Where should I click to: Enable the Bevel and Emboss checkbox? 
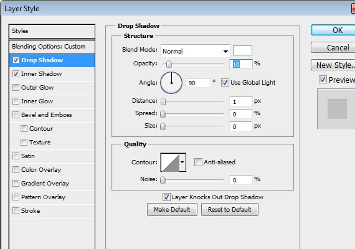pyautogui.click(x=16, y=115)
